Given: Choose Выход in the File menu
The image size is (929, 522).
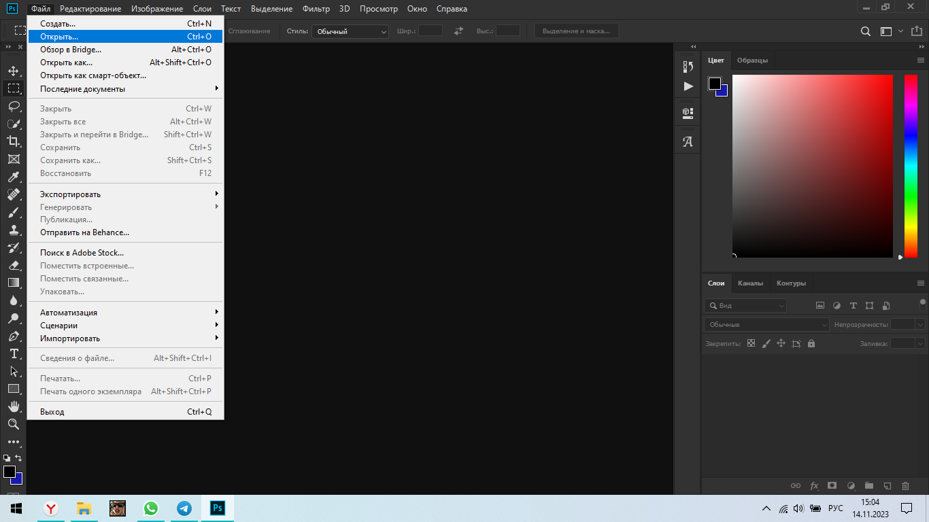Looking at the screenshot, I should (x=52, y=412).
